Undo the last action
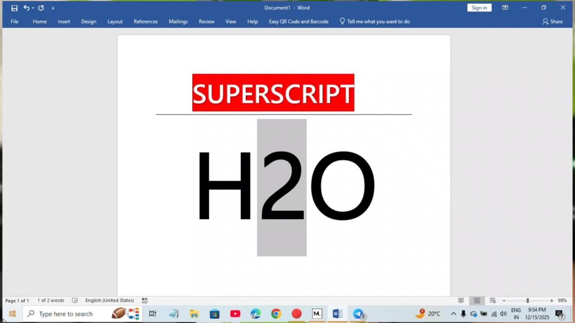This screenshot has height=323, width=575. (x=28, y=7)
